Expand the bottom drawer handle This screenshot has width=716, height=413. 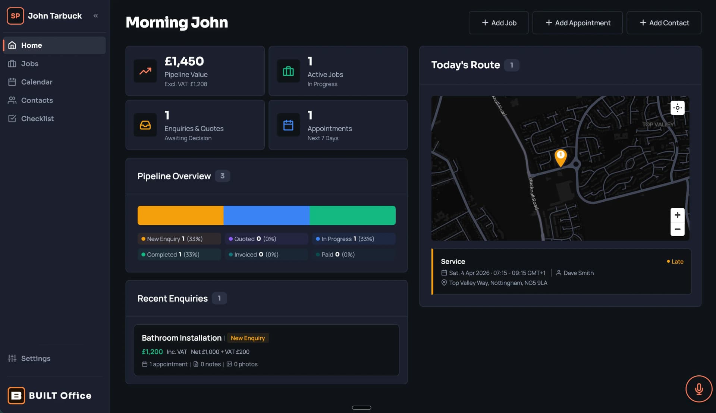coord(361,407)
